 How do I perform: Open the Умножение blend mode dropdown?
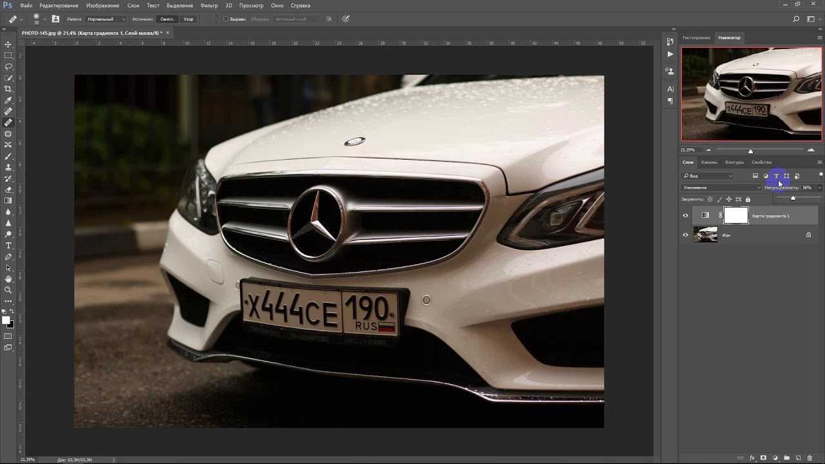[721, 188]
